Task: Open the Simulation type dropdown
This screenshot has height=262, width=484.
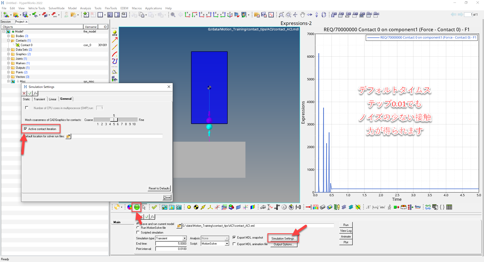Action: [185, 238]
